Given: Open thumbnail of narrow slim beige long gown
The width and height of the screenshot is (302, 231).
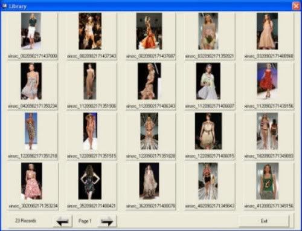Looking at the screenshot, I should tap(90, 81).
